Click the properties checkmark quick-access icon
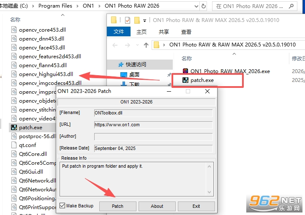The height and width of the screenshot is (215, 305). [128, 20]
